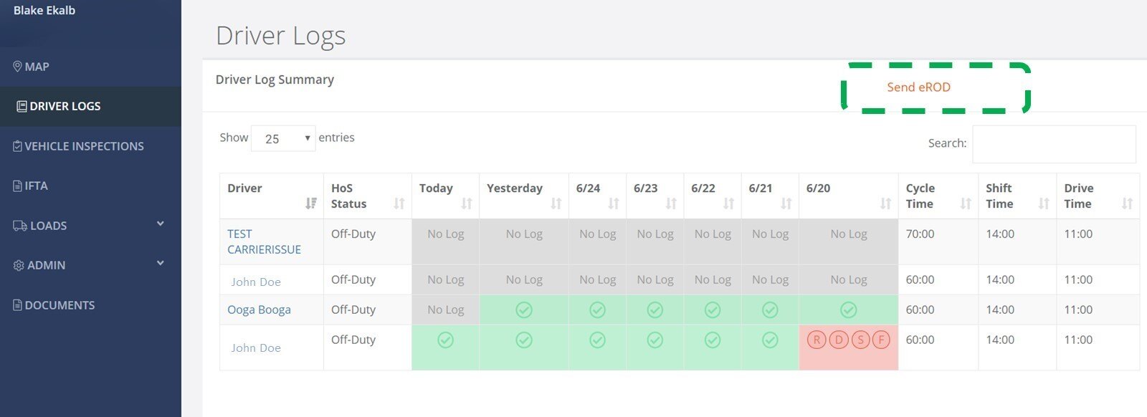Sort the Today column
Screen dimensions: 1147x417
coord(467,203)
